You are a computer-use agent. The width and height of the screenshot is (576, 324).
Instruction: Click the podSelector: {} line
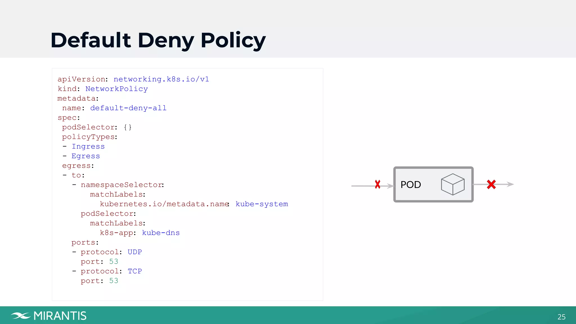[97, 127]
